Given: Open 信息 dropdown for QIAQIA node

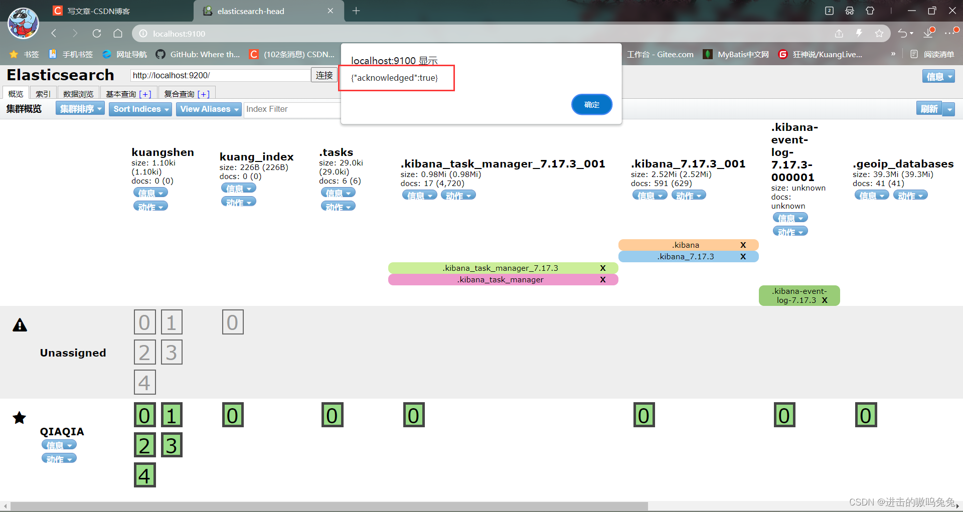Looking at the screenshot, I should coord(59,445).
